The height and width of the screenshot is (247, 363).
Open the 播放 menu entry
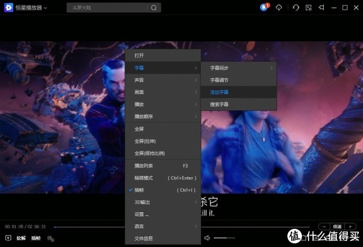point(163,104)
